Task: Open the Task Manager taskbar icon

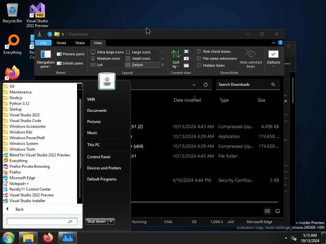Action: pos(68,238)
